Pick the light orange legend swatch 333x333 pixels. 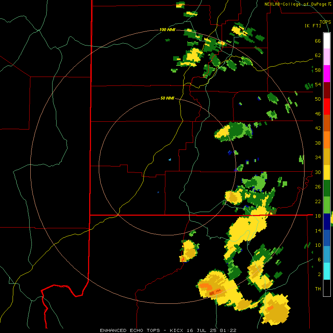pyautogui.click(x=327, y=140)
